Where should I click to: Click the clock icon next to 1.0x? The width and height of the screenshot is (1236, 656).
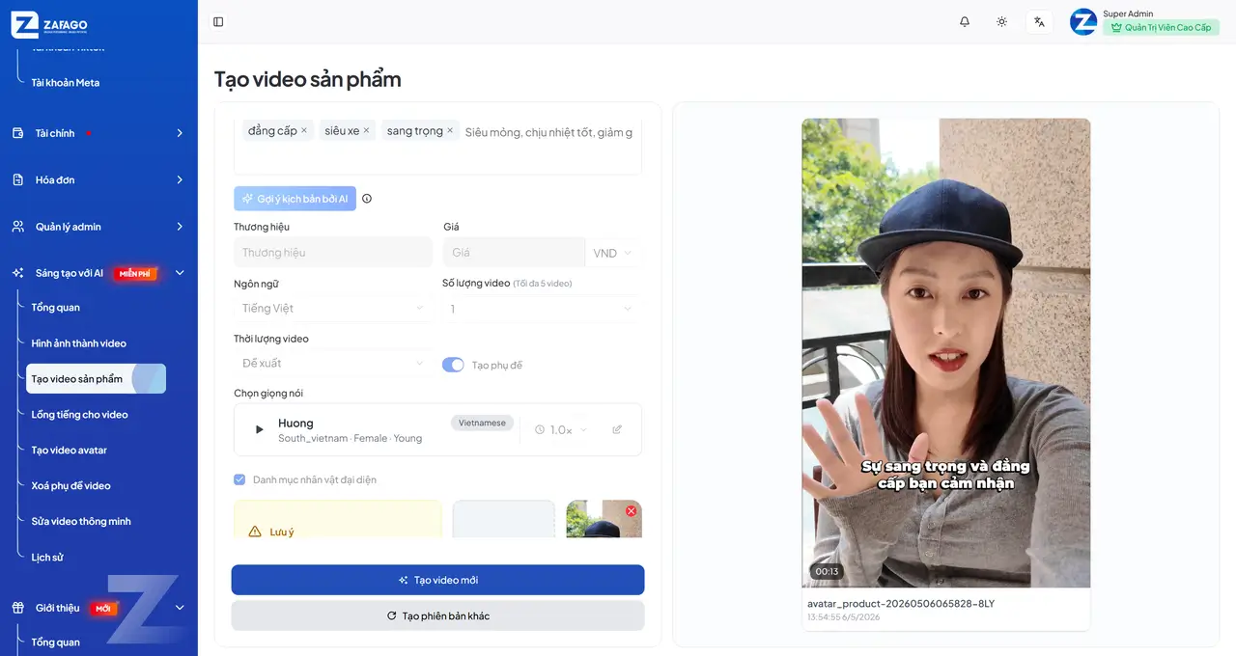(x=540, y=429)
